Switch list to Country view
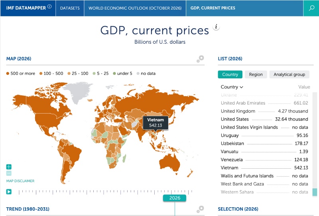The image size is (319, 216). click(230, 74)
